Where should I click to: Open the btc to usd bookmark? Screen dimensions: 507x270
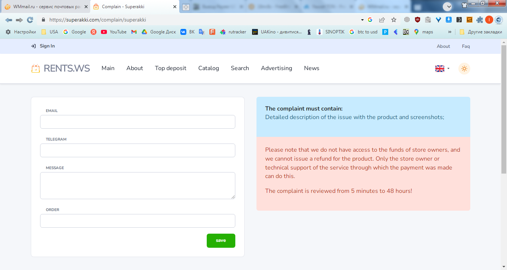pyautogui.click(x=363, y=32)
